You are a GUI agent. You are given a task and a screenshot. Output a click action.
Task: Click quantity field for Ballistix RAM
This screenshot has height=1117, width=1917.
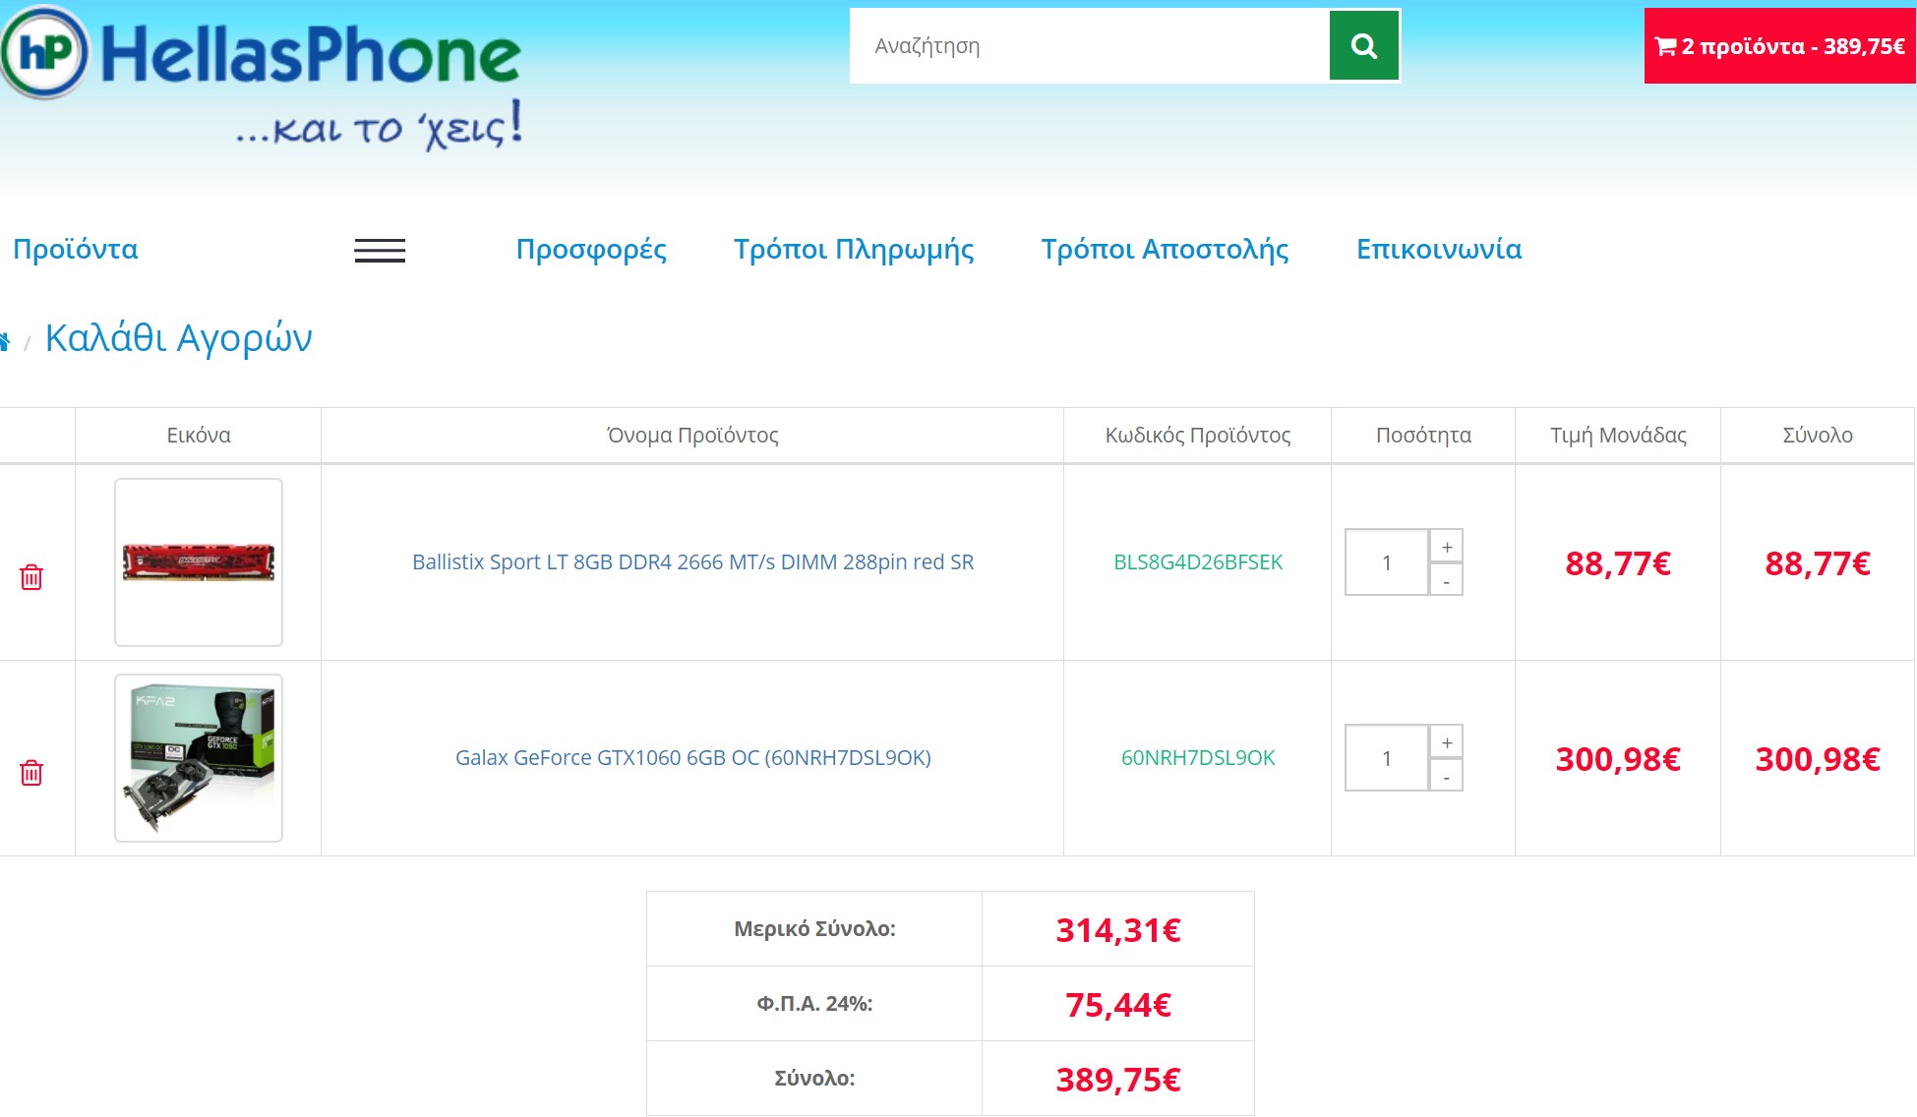pos(1387,562)
